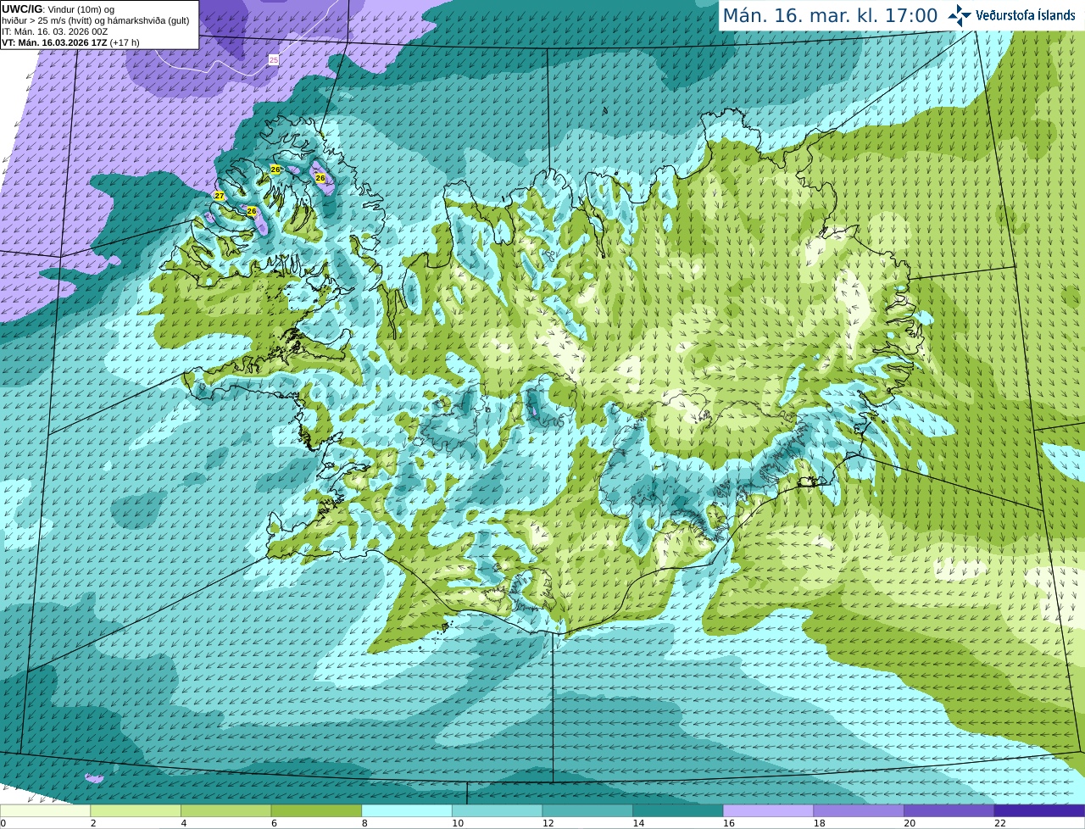Click the legend scale value 22
This screenshot has width=1085, height=829.
[x=1000, y=823]
